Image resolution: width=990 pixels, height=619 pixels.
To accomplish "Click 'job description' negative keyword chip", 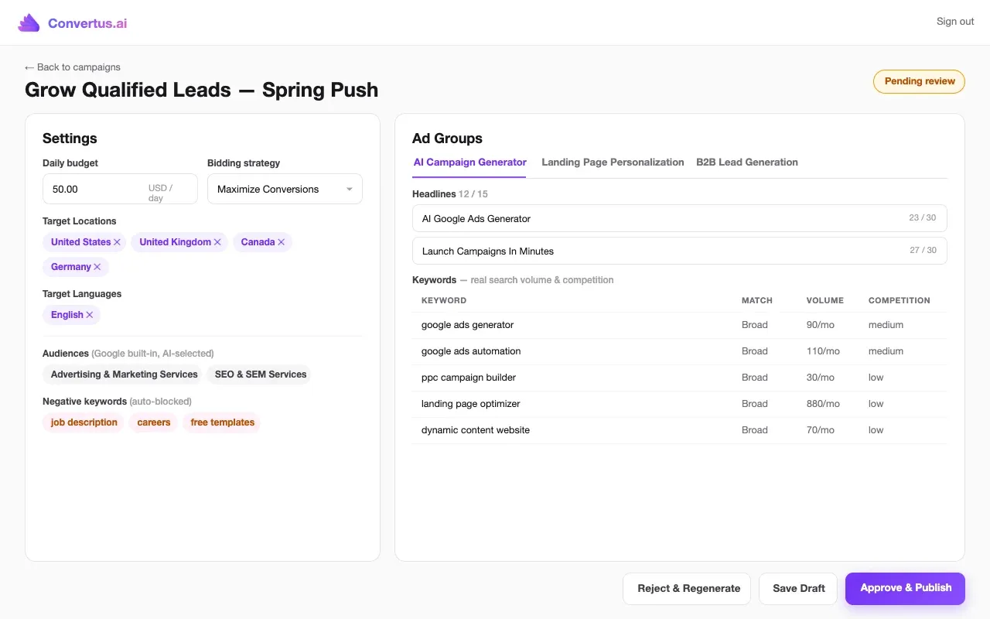I will point(84,422).
